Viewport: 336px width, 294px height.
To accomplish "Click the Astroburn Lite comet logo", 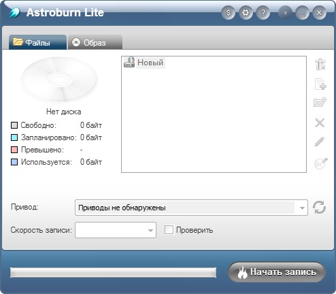I will 14,13.
